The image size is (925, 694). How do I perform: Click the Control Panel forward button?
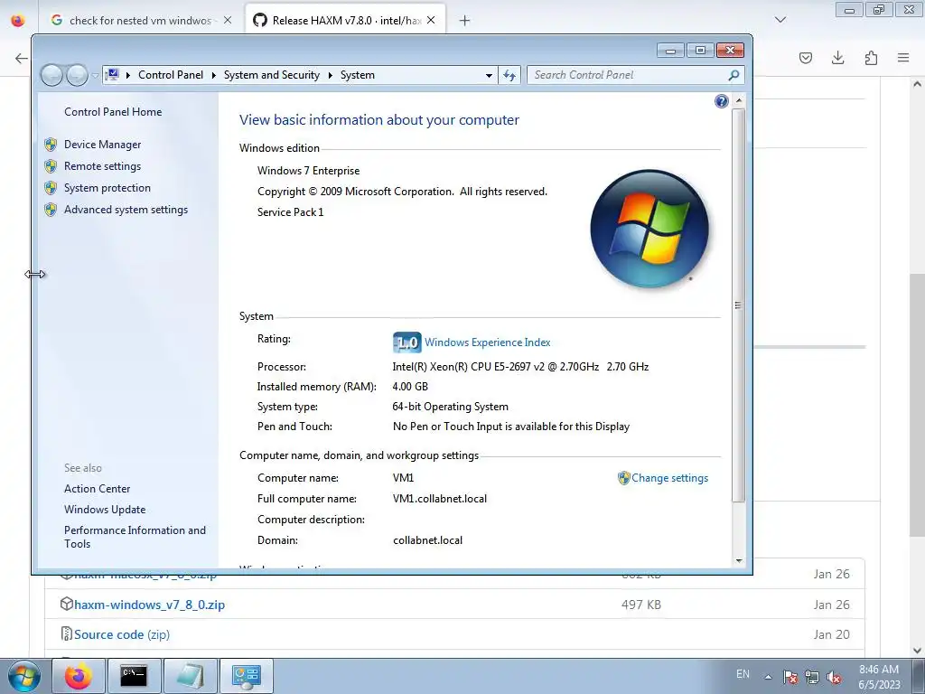[x=77, y=75]
